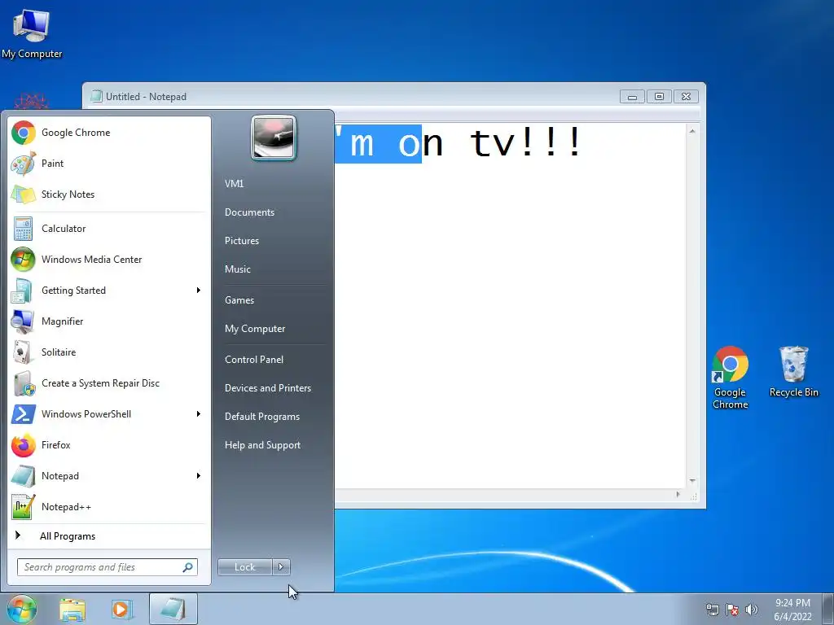Open Devices and Printers
This screenshot has height=625, width=834.
[268, 388]
